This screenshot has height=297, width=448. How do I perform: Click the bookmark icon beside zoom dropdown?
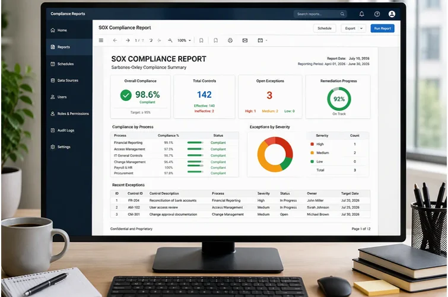click(201, 40)
